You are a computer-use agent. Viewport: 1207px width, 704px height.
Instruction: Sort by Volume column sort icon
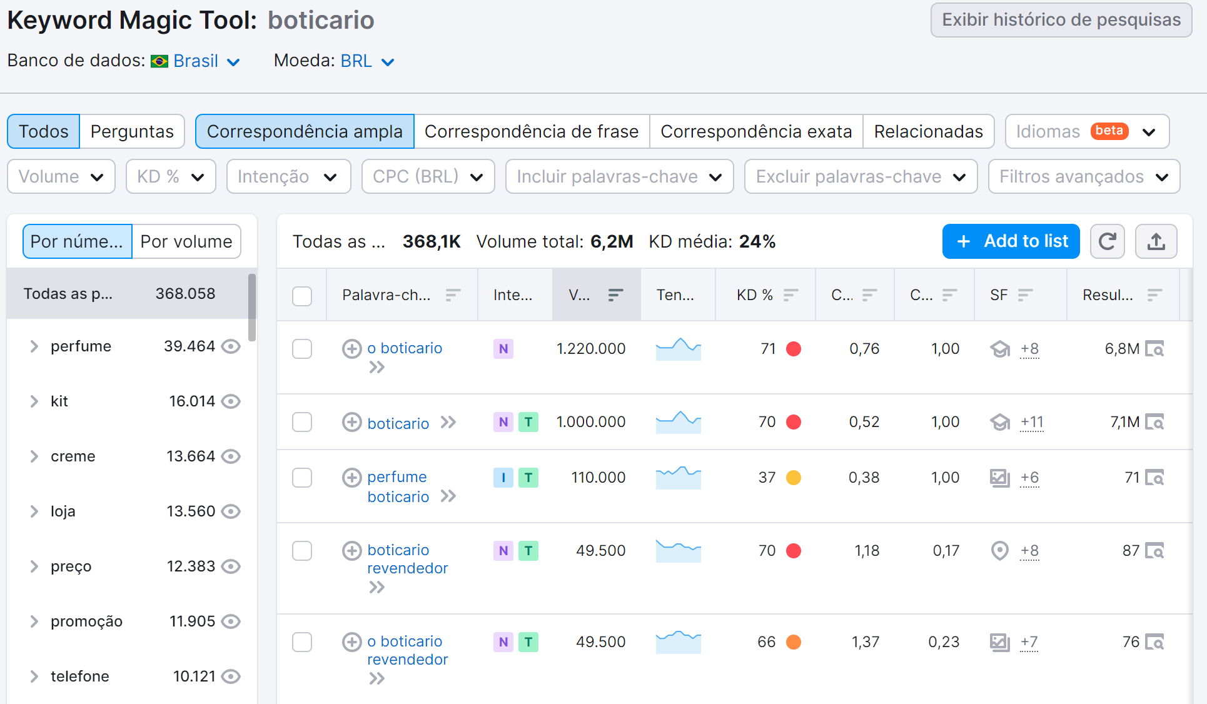(616, 295)
